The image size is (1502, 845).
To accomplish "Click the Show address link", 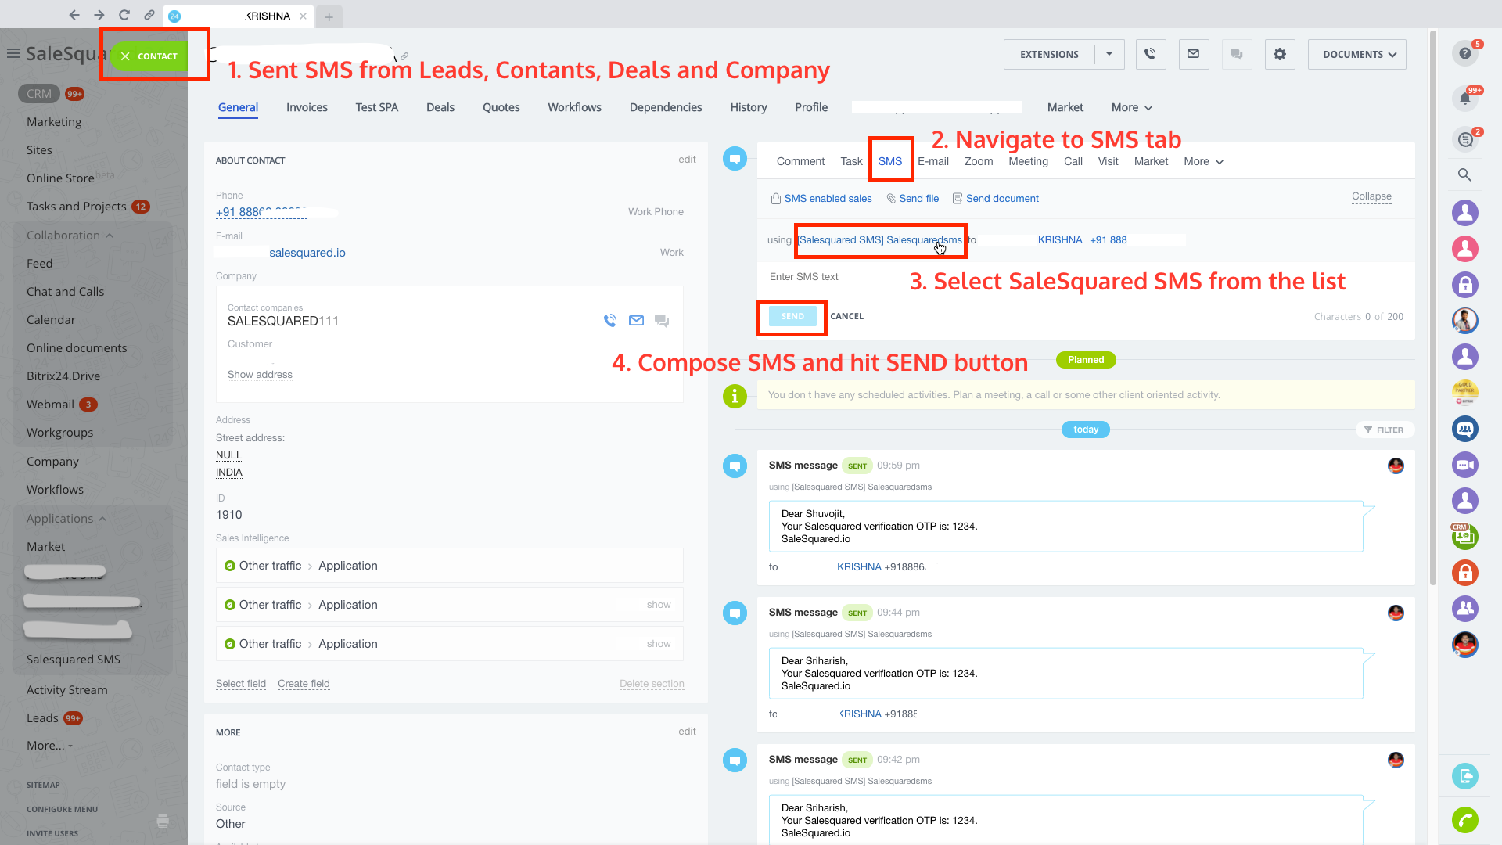I will (x=260, y=375).
